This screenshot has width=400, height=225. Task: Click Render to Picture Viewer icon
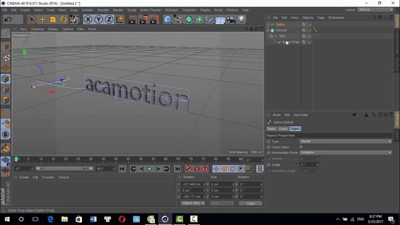143,19
